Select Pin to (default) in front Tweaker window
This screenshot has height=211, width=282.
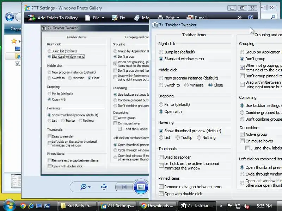pos(161,104)
